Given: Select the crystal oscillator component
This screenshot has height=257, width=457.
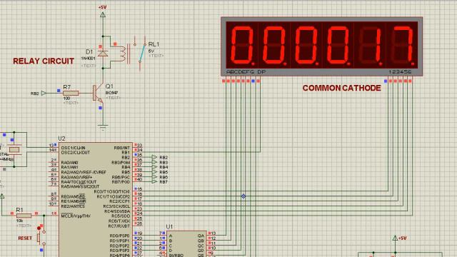Looking at the screenshot, I should 14,150.
